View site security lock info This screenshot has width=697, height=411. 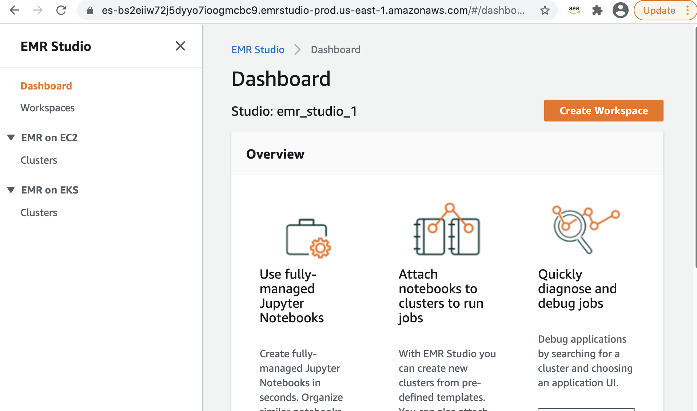coord(90,11)
